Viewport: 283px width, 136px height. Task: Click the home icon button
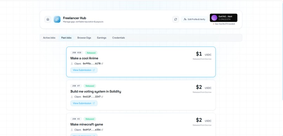coord(48,19)
